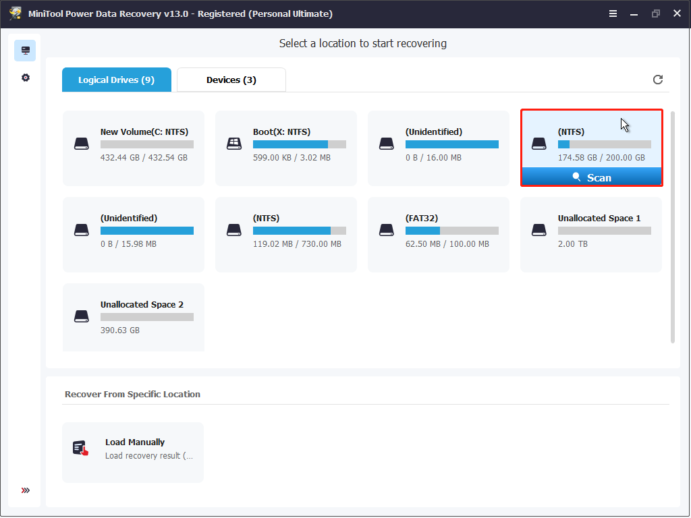691x518 pixels.
Task: Click the usage bar of the FAT32 partition
Action: (451, 231)
